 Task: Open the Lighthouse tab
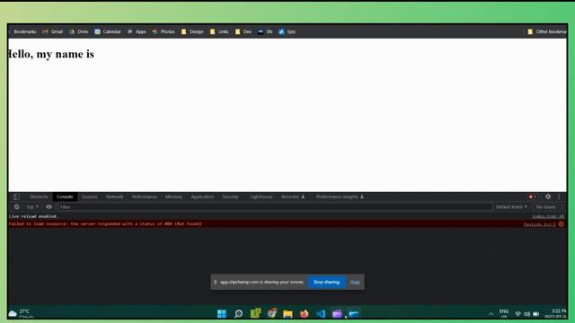tap(261, 196)
